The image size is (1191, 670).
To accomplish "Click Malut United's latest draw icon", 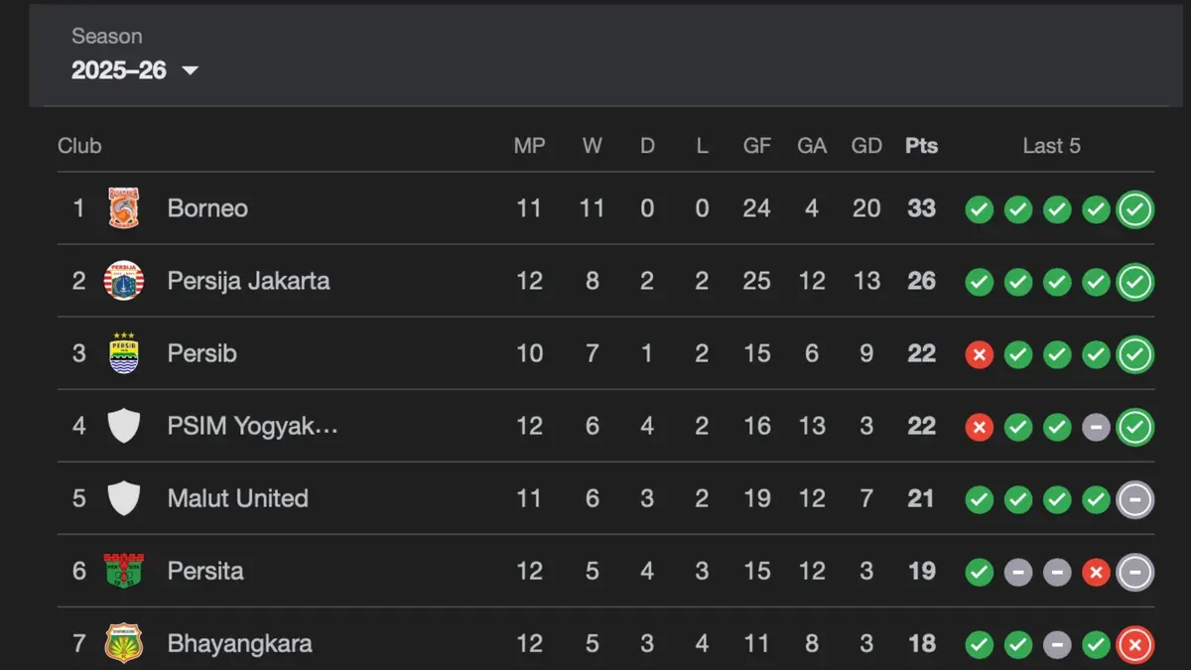I will (x=1134, y=499).
